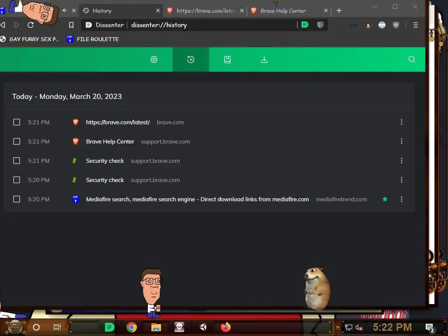Screen dimensions: 448x336
Task: Open Task View on the taskbar
Action: click(57, 327)
